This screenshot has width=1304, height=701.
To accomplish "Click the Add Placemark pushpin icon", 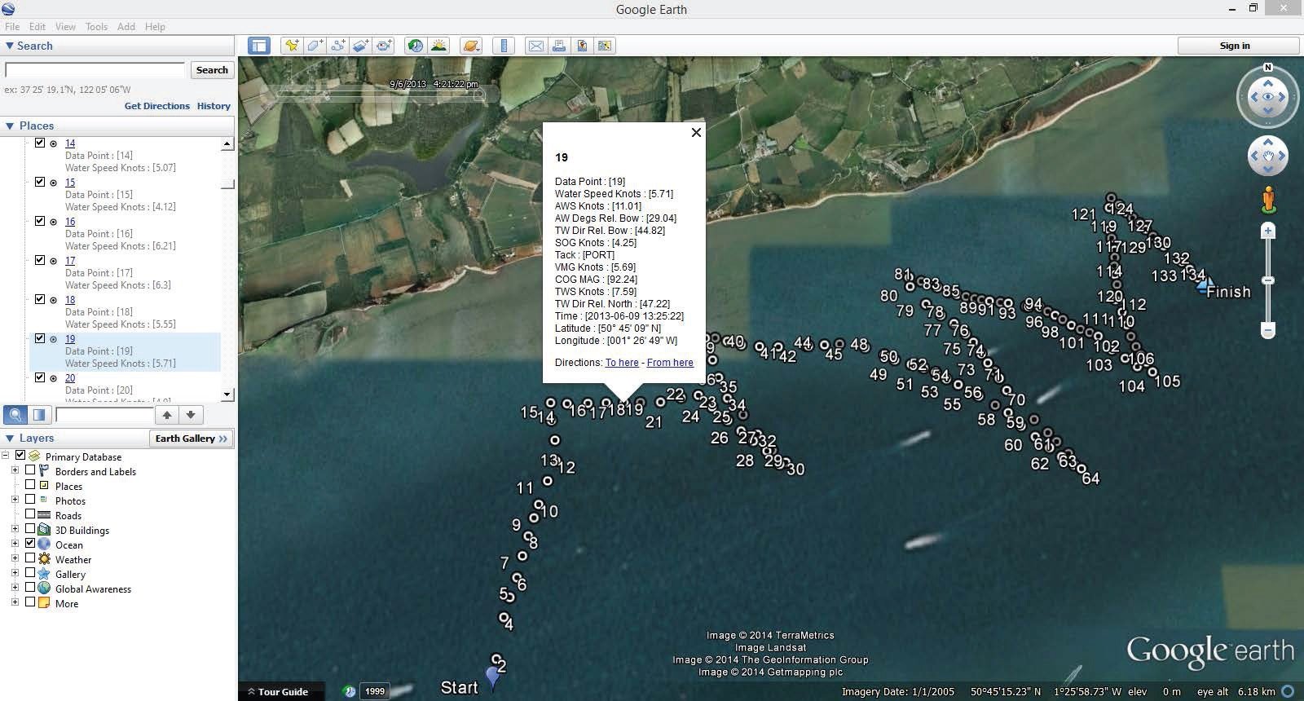I will (291, 46).
